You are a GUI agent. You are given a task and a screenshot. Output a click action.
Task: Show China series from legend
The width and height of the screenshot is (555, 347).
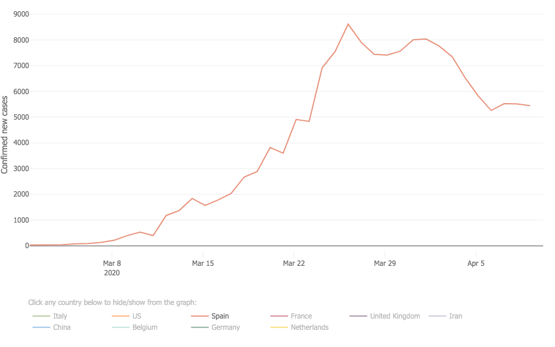62,327
